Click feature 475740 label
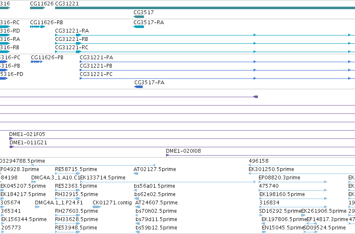355x234 pixels. pyautogui.click(x=269, y=186)
